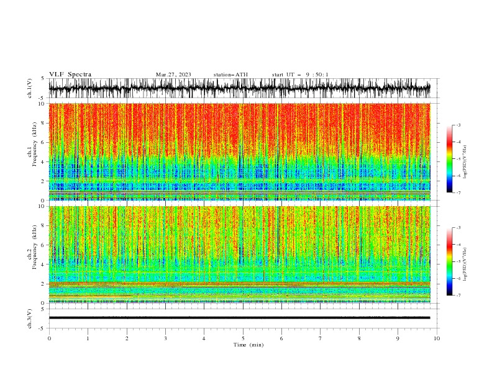Click time axis tick label "4"
The width and height of the screenshot is (492, 380).
tap(204, 338)
